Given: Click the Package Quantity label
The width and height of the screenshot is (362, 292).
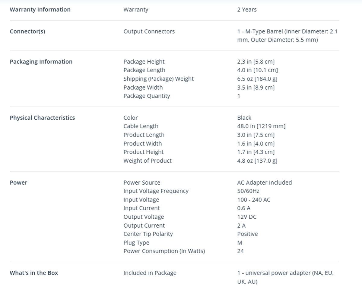Looking at the screenshot, I should (147, 96).
